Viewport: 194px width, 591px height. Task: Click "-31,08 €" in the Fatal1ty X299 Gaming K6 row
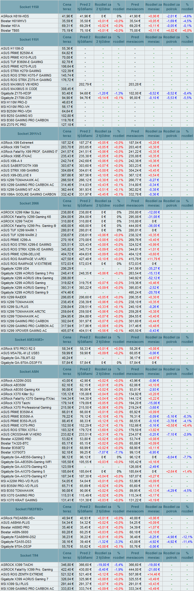(x=154, y=217)
